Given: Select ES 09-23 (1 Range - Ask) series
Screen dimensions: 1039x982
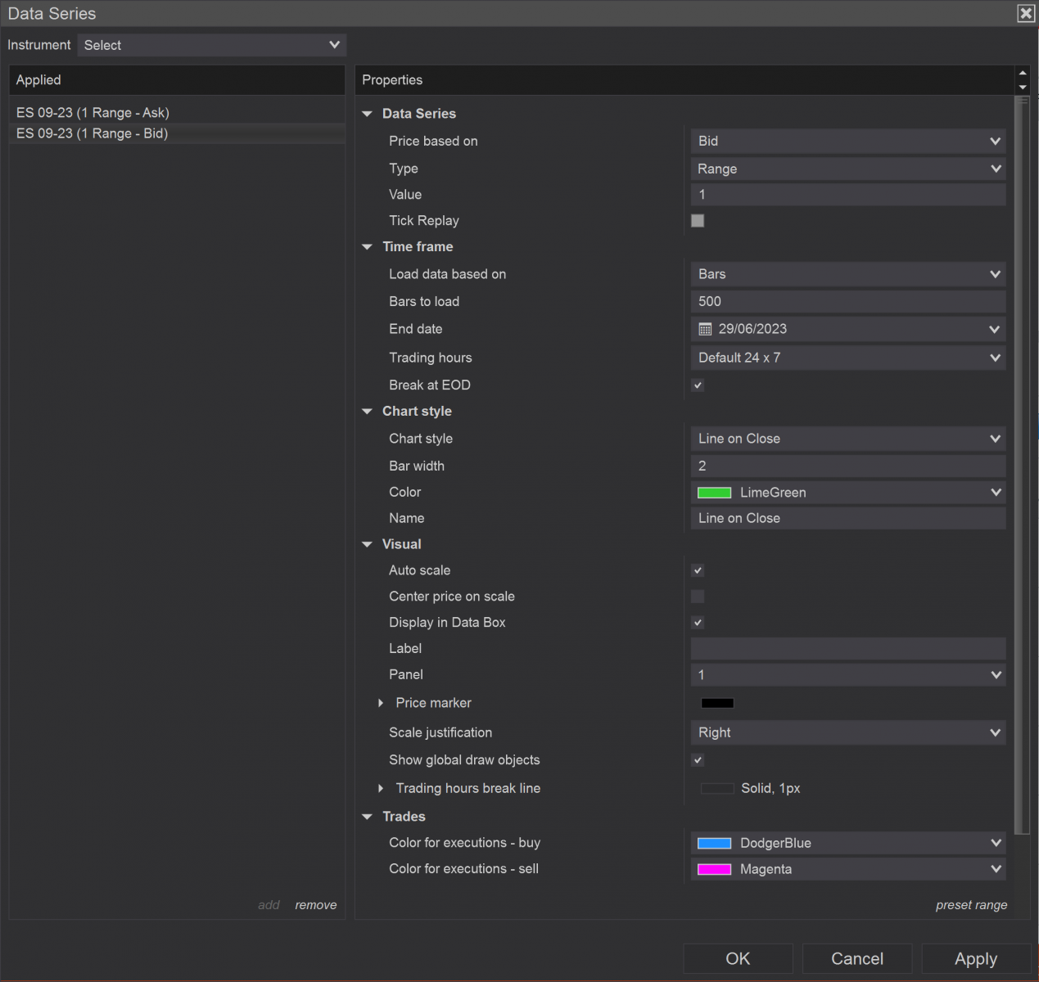Looking at the screenshot, I should click(x=93, y=113).
